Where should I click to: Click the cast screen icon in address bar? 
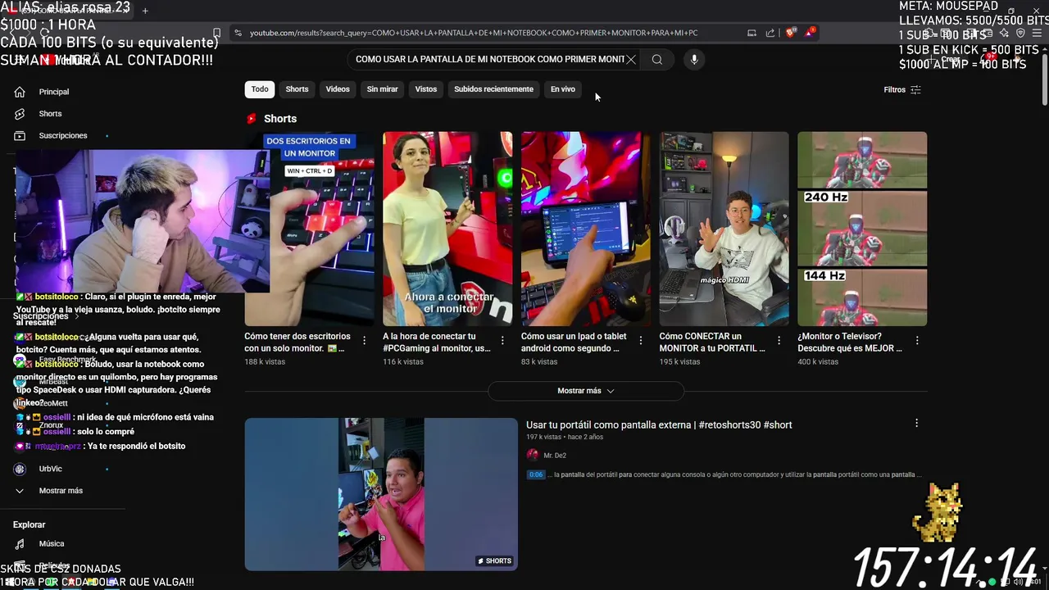click(752, 33)
